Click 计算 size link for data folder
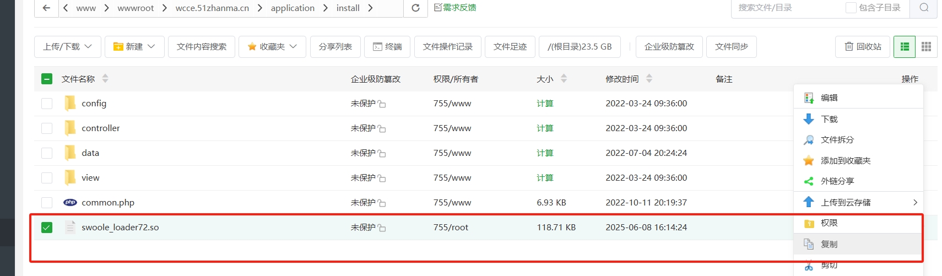This screenshot has width=942, height=276. click(x=545, y=153)
